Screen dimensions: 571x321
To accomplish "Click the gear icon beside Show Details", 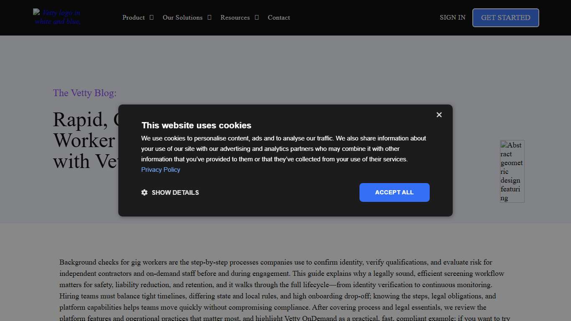I will click(x=145, y=193).
